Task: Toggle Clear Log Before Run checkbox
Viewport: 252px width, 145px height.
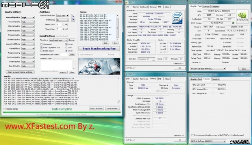Action: 41,48
